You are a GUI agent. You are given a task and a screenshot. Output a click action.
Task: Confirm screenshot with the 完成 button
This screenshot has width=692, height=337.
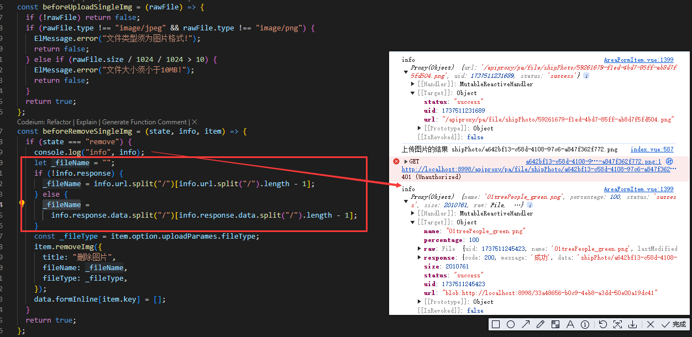(x=674, y=324)
